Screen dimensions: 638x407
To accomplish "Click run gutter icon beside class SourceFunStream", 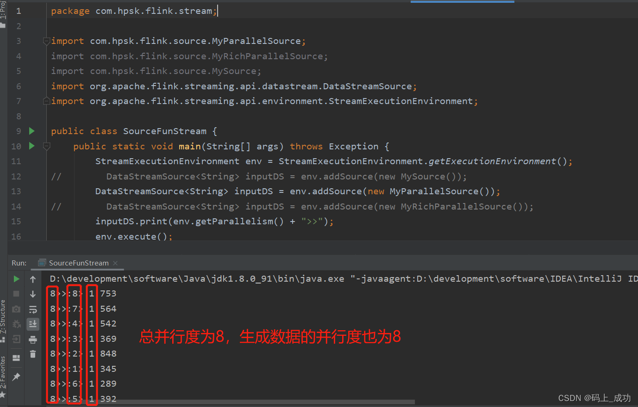I will coord(31,131).
